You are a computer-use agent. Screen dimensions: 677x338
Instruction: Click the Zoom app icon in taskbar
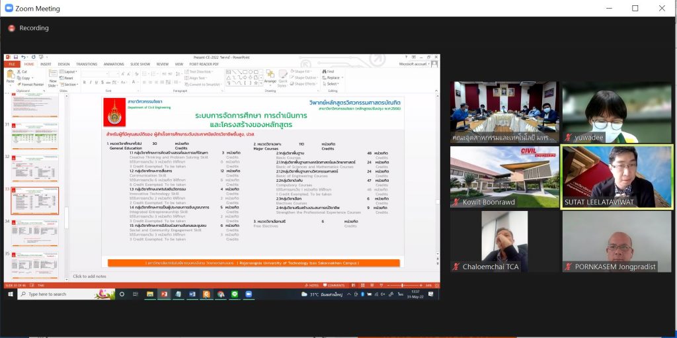tap(249, 294)
